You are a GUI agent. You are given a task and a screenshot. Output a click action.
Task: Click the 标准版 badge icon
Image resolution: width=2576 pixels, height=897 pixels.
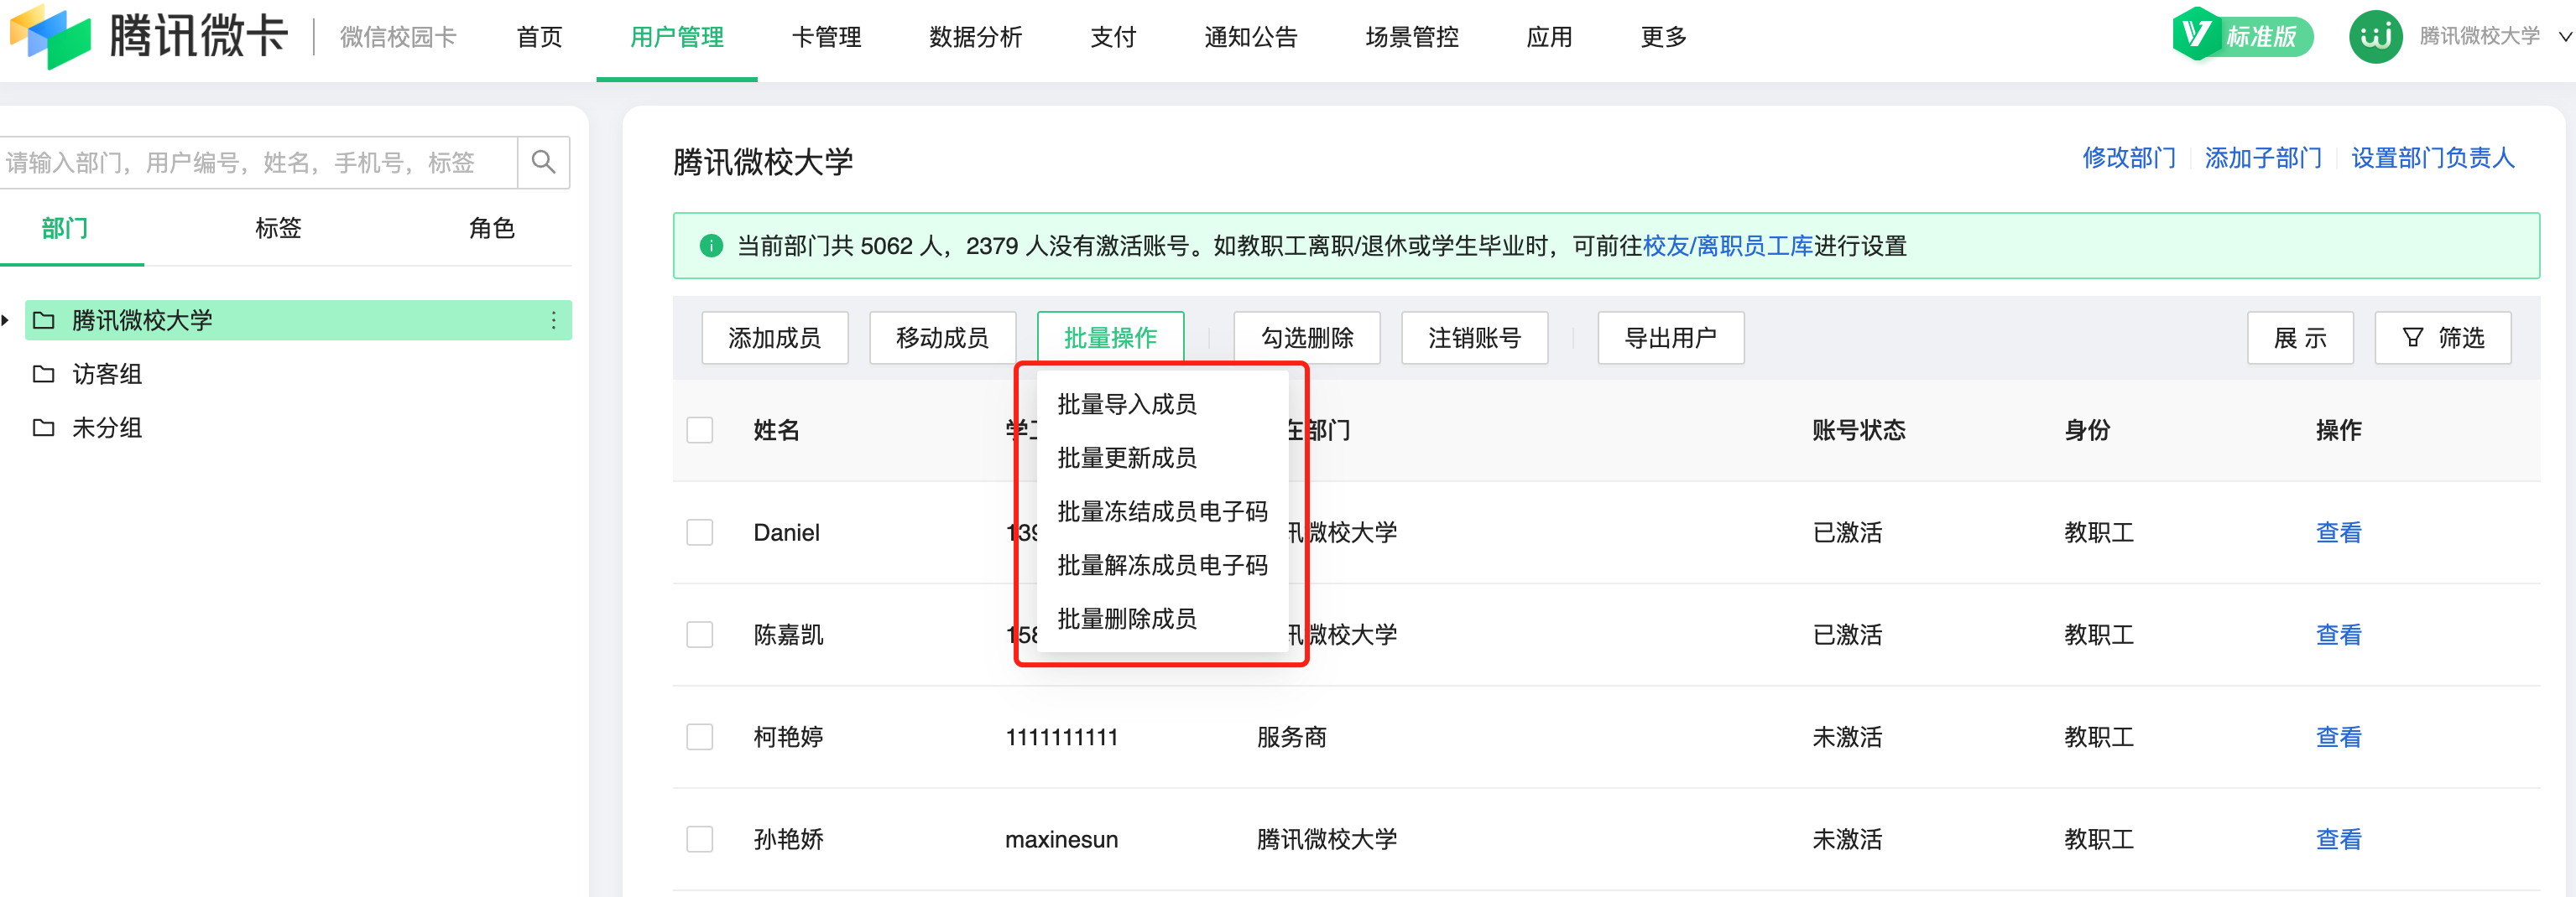coord(2243,36)
